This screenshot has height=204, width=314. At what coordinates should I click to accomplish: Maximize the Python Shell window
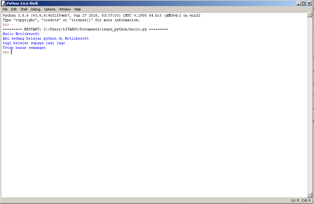click(304, 3)
